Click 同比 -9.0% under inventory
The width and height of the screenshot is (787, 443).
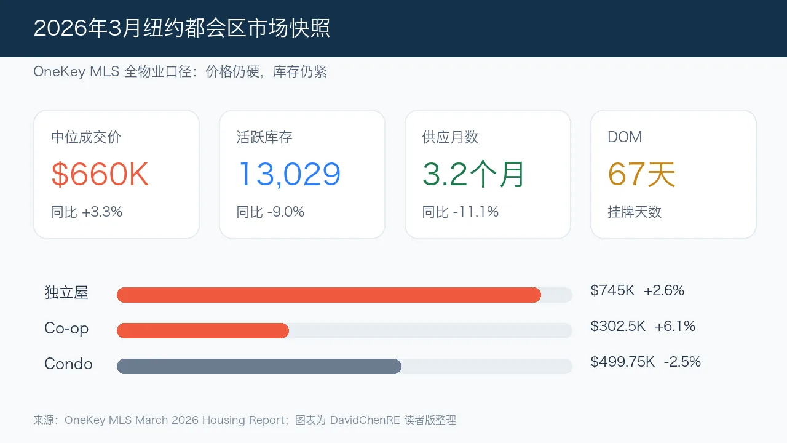[x=271, y=212]
